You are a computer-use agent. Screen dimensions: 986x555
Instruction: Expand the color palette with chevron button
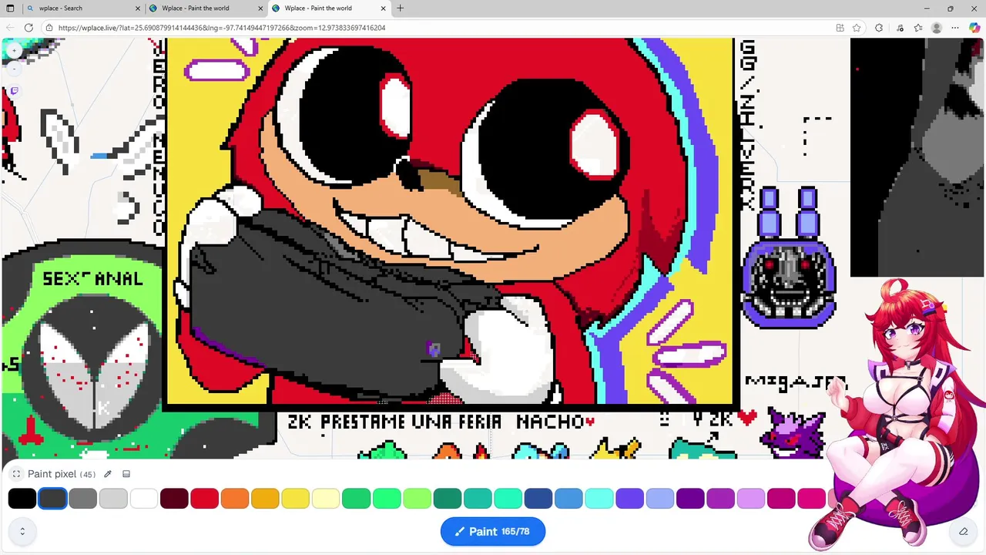pos(22,531)
